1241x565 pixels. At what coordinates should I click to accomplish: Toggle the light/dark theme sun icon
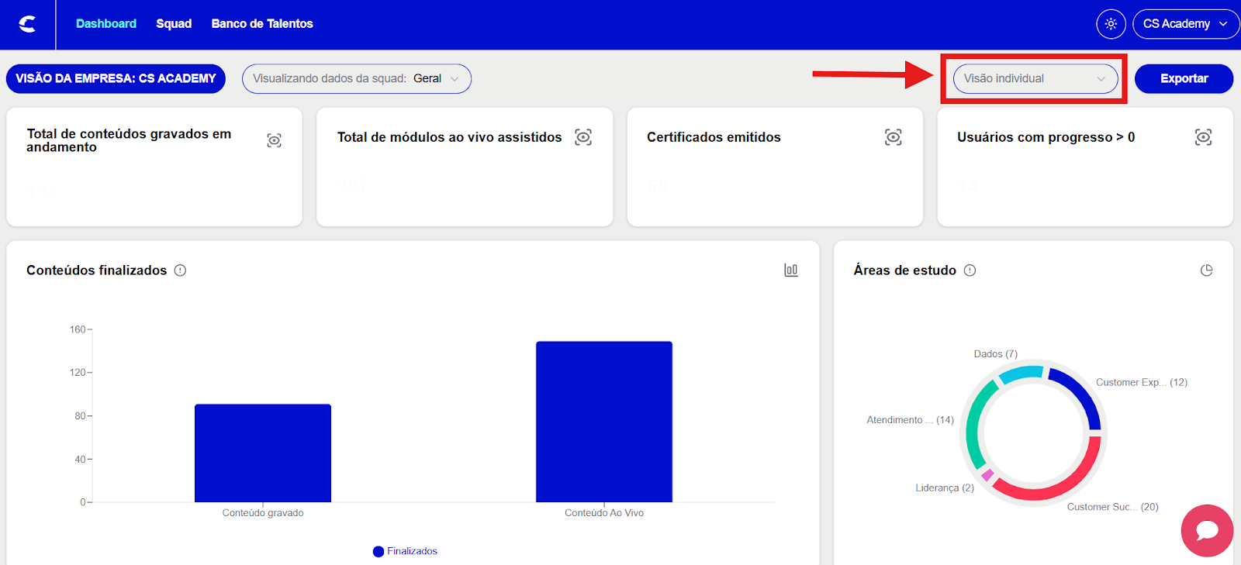[1111, 24]
